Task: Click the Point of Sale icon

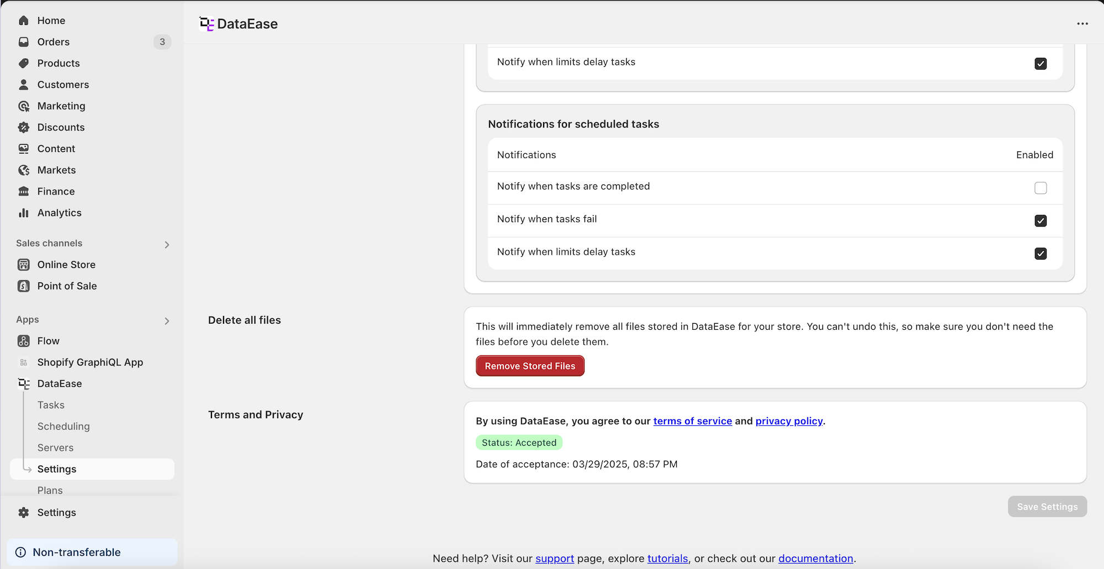Action: 24,286
